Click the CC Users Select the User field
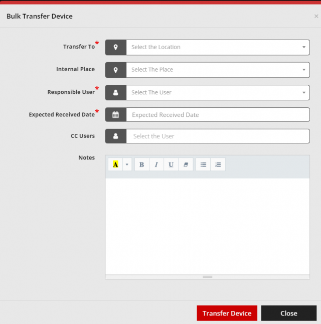The height and width of the screenshot is (324, 321). [x=218, y=136]
